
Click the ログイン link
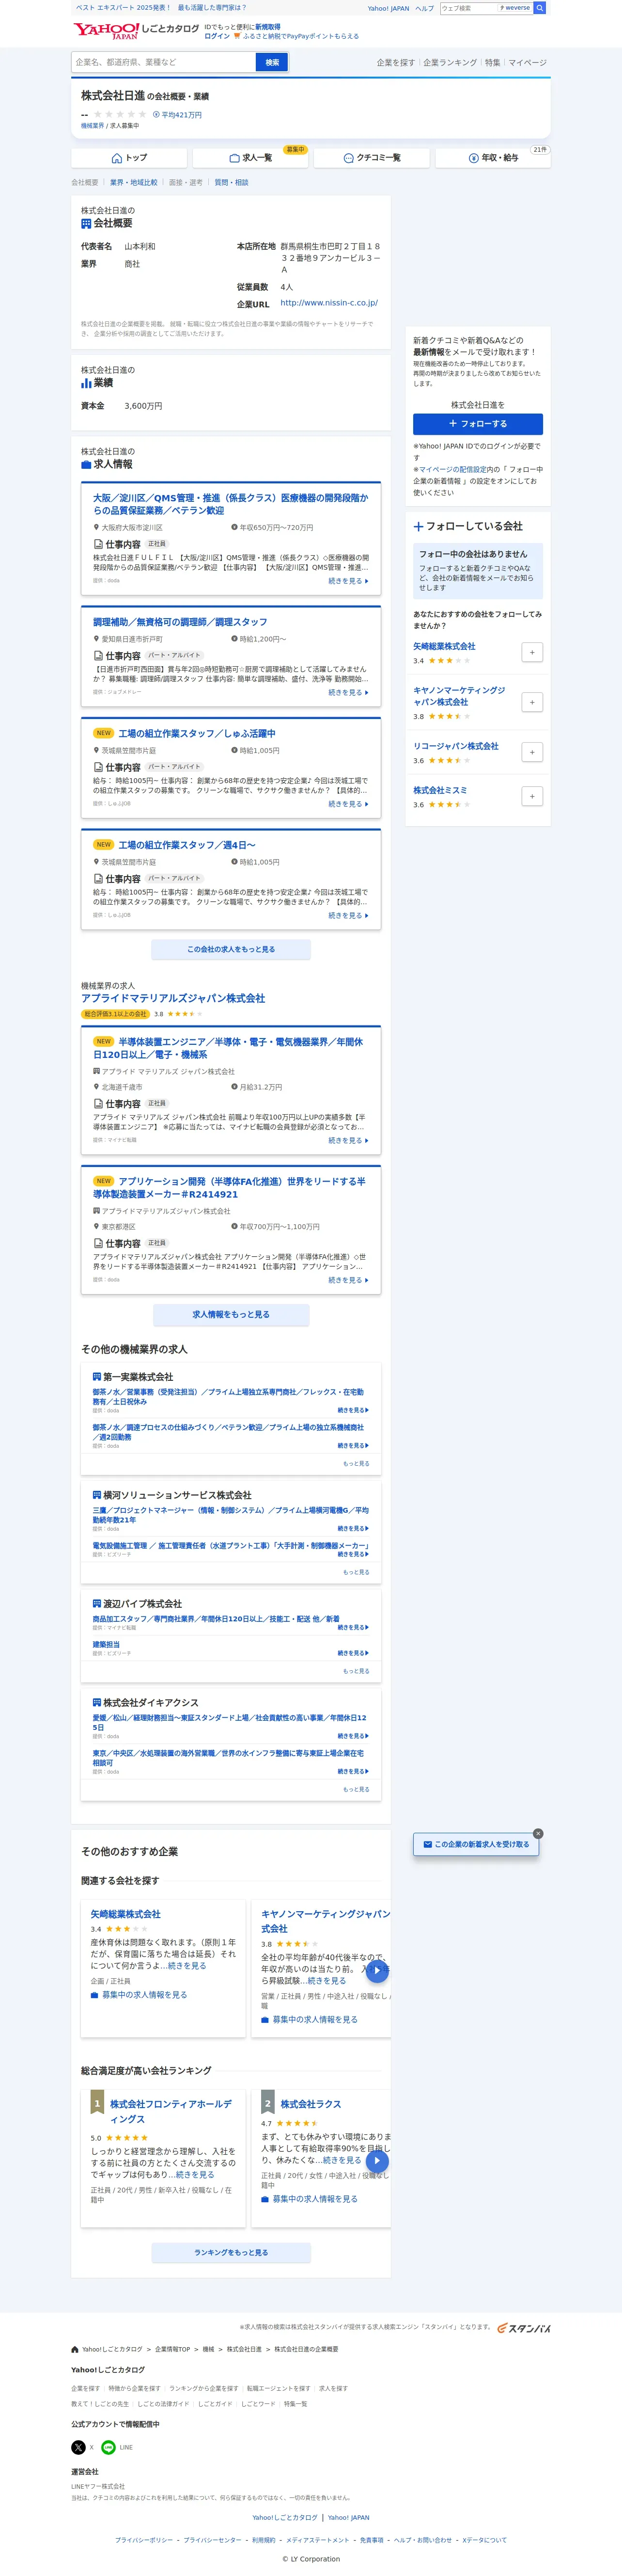(217, 36)
